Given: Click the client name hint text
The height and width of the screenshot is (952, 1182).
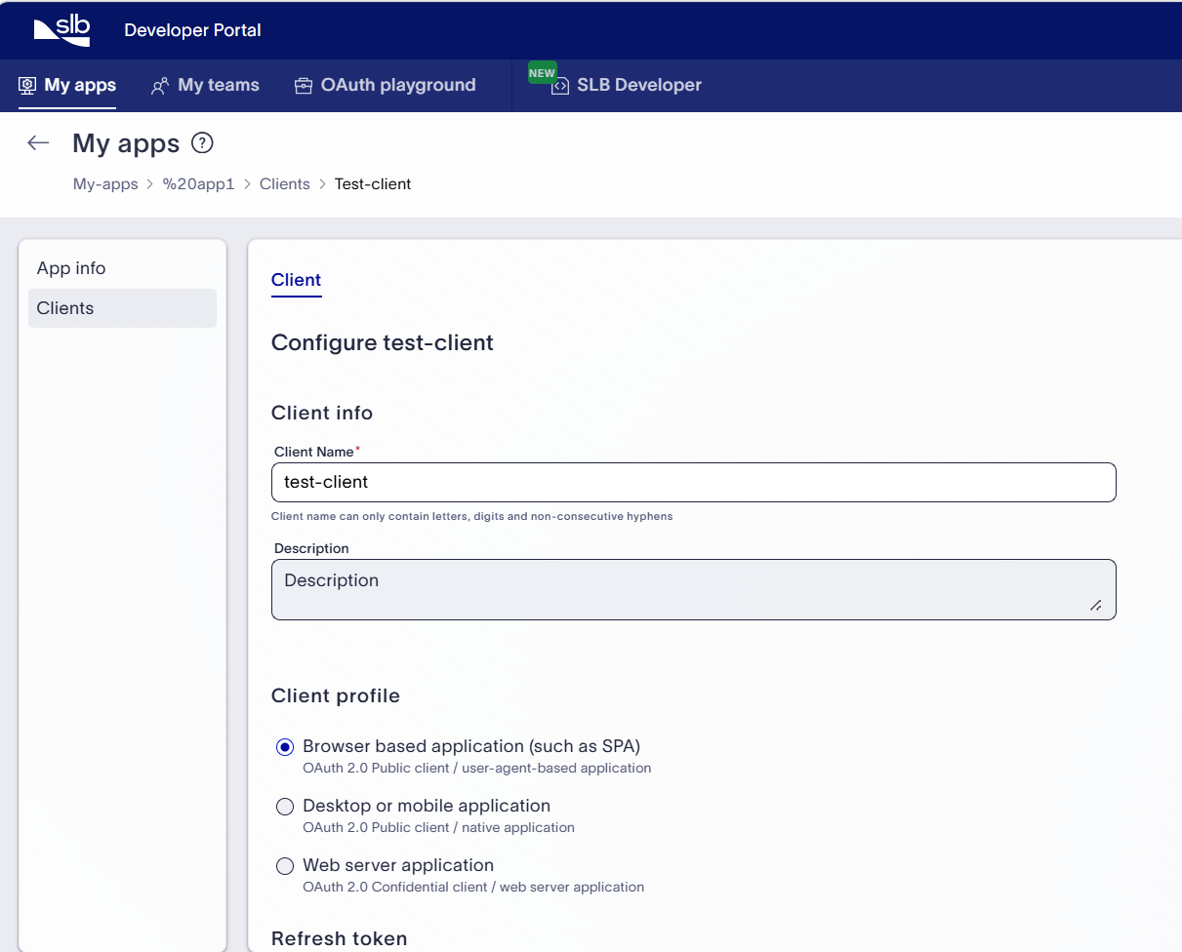Looking at the screenshot, I should pos(471,516).
